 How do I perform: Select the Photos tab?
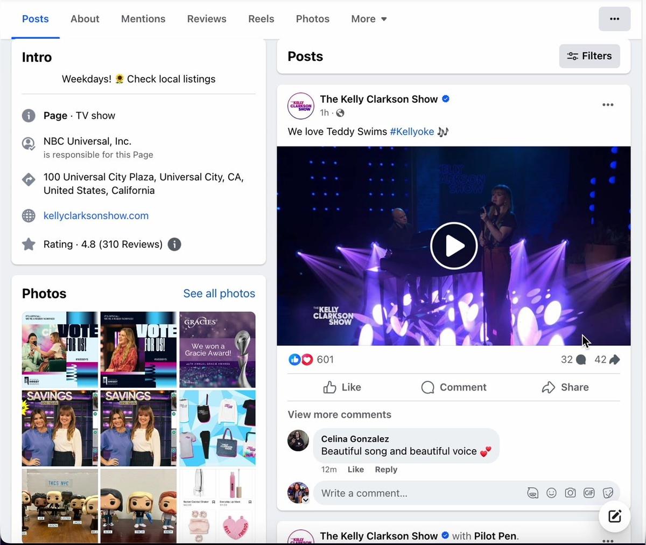(313, 19)
